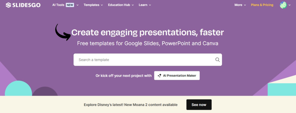Open the Learn menu
The image size is (296, 113).
143,5
